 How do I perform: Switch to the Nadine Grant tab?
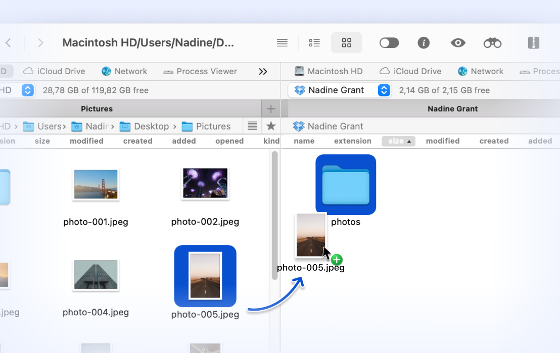point(452,108)
